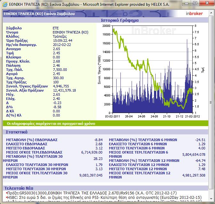215x204 pixels.
Task: Minimize the Internet Explorer window
Action: [187, 3]
